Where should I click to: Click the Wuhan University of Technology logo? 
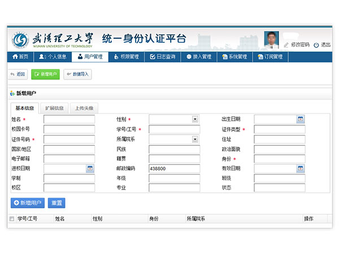(x=21, y=40)
